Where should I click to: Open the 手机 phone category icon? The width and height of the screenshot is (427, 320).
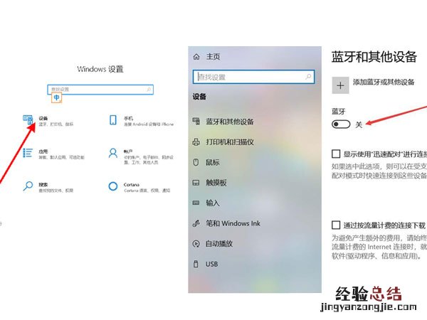[x=112, y=120]
